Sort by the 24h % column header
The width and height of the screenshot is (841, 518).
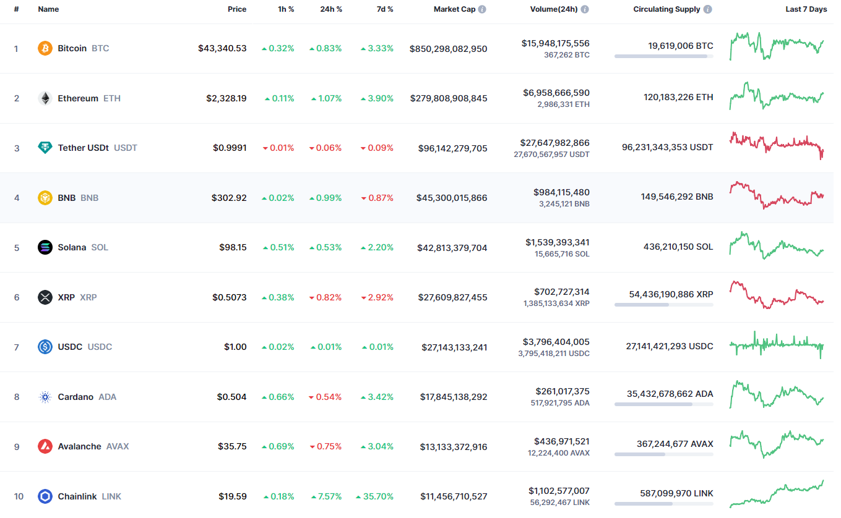(x=330, y=9)
